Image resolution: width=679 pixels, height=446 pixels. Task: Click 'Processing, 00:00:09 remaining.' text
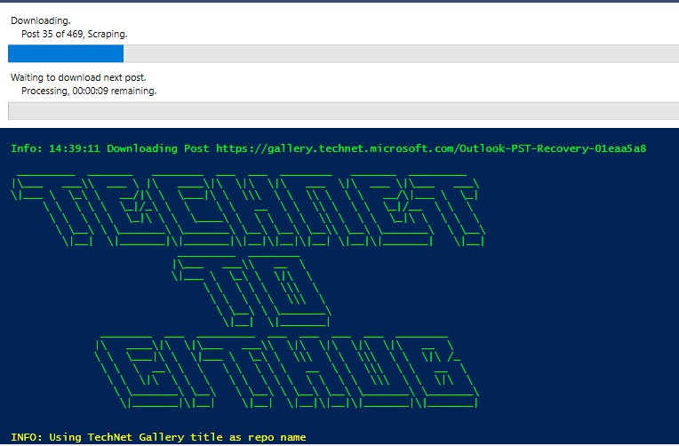[x=89, y=91]
